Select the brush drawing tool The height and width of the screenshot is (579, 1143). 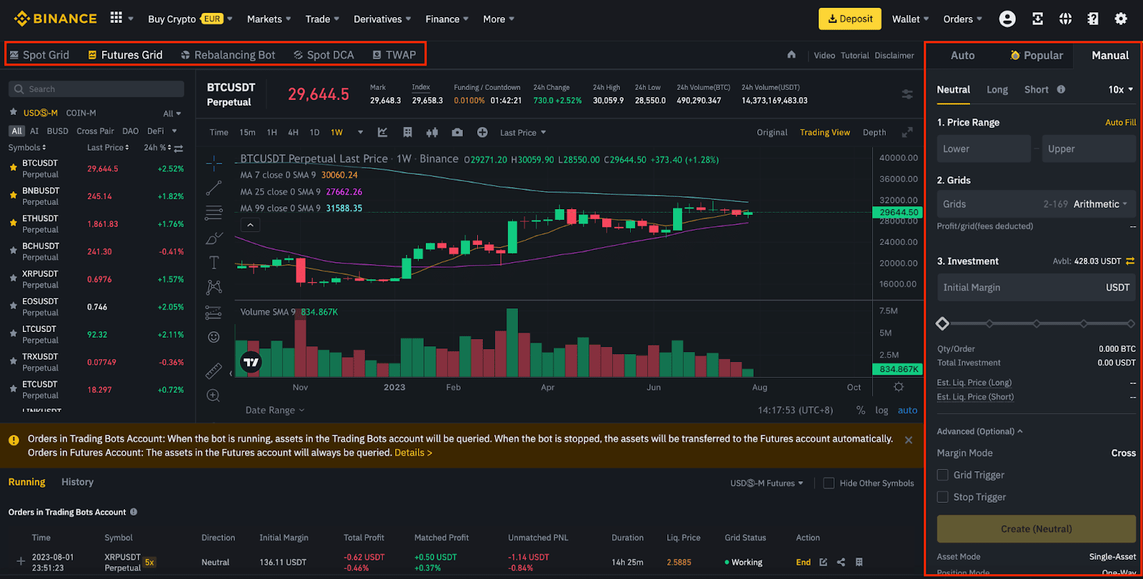(214, 238)
